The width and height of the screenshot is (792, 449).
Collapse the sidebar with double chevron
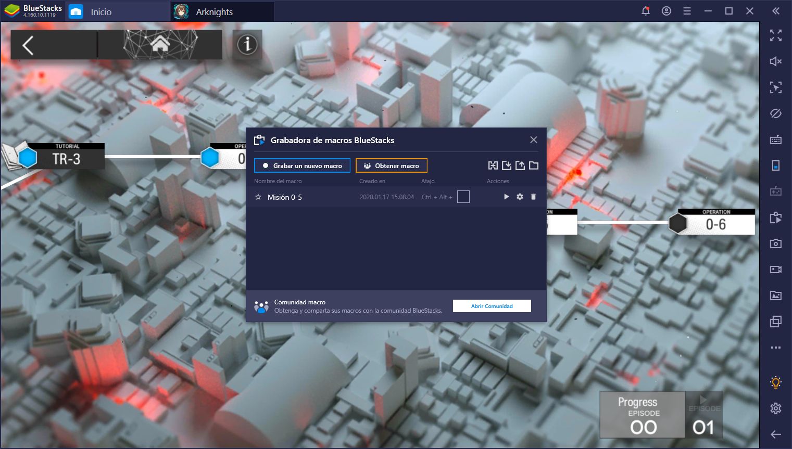click(x=776, y=11)
